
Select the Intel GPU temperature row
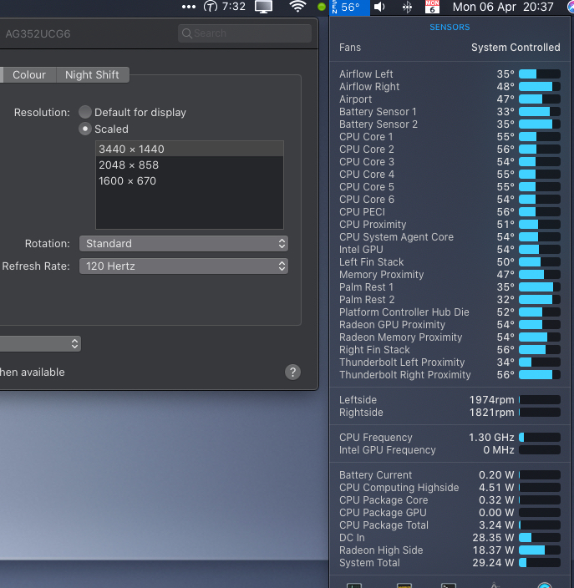click(x=450, y=250)
